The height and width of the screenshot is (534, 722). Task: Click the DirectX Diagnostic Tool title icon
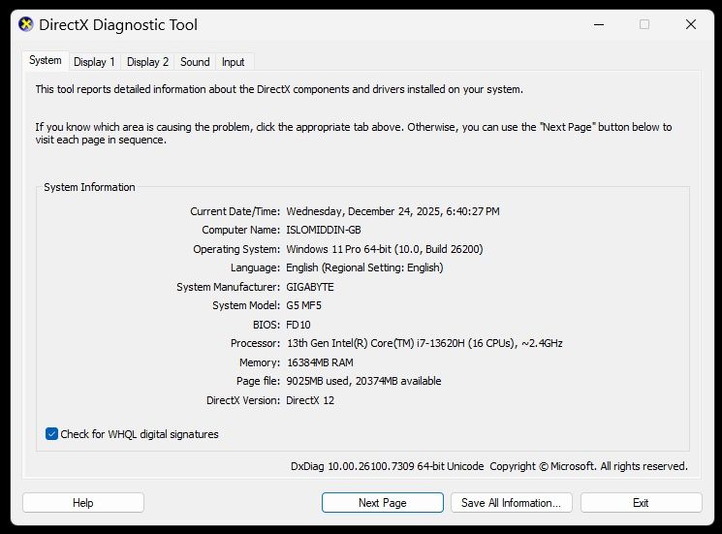point(26,24)
